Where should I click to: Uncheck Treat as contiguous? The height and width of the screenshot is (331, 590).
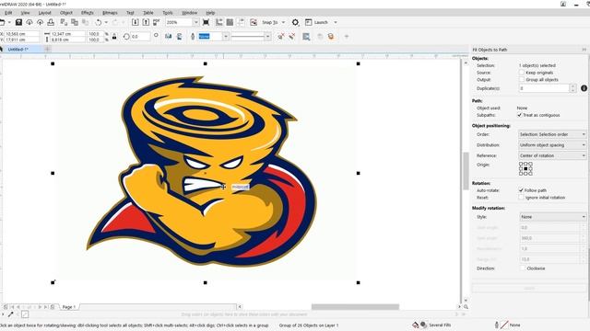[x=520, y=115]
